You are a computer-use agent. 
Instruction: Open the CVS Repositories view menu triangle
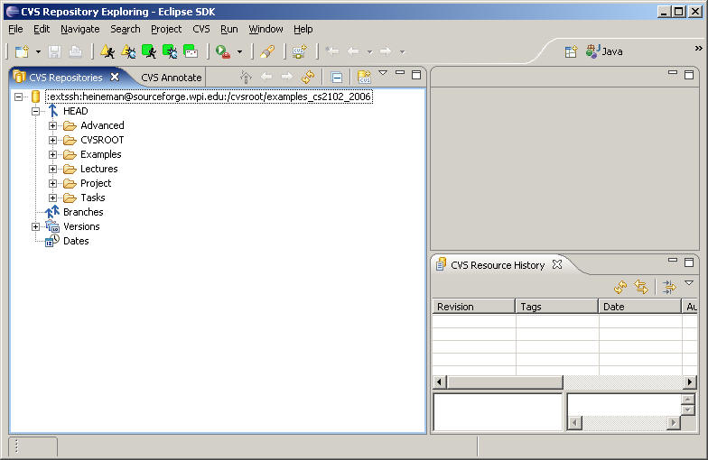(x=383, y=73)
